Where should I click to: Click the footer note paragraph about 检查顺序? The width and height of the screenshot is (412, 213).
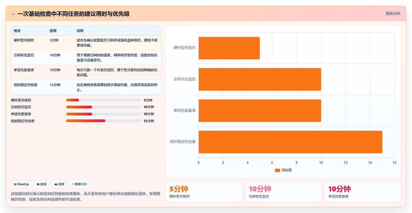(x=85, y=197)
